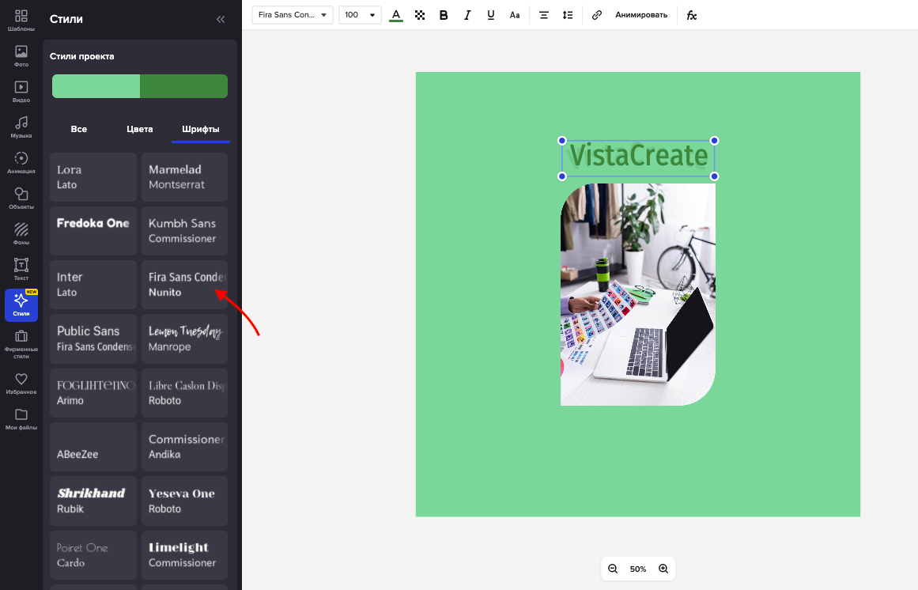Open the Фото section in sidebar

pyautogui.click(x=21, y=55)
